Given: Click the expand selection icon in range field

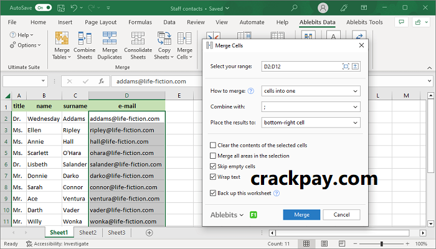Looking at the screenshot, I should (x=346, y=67).
